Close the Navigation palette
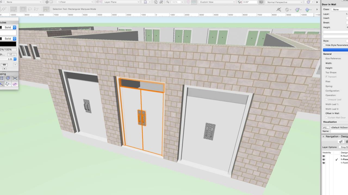 (x=323, y=136)
